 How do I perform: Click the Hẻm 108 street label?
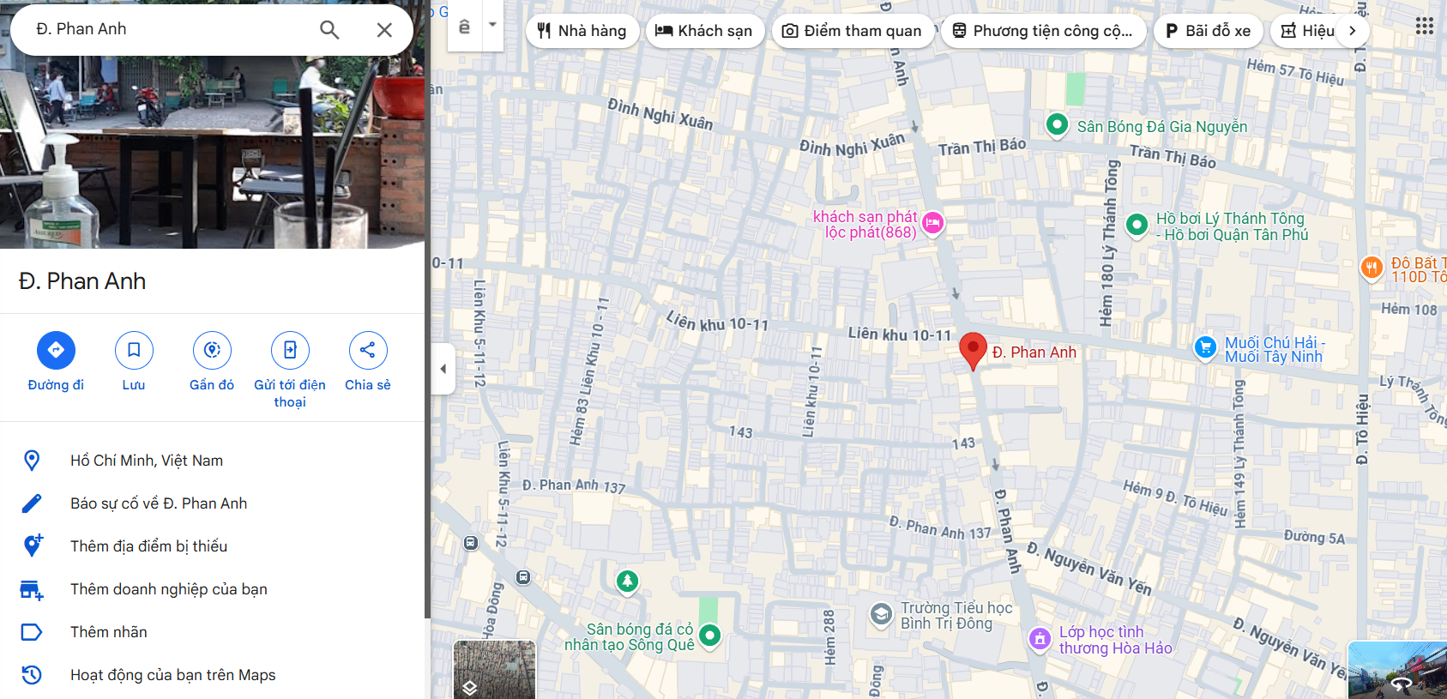coord(1408,309)
